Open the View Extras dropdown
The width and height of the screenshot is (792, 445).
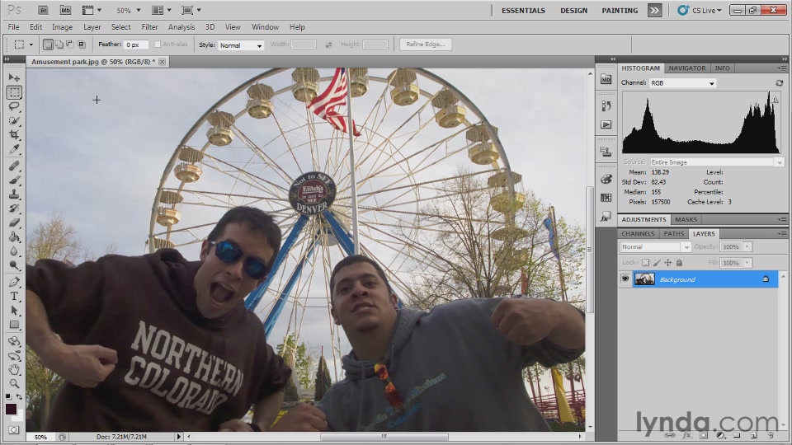click(x=92, y=10)
